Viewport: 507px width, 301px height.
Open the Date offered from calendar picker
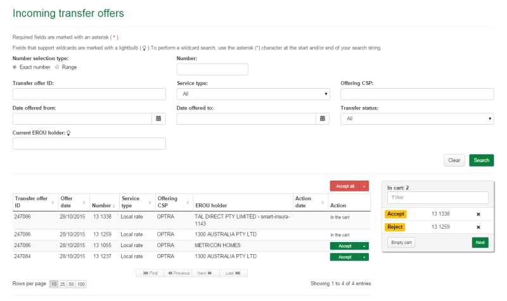[158, 118]
